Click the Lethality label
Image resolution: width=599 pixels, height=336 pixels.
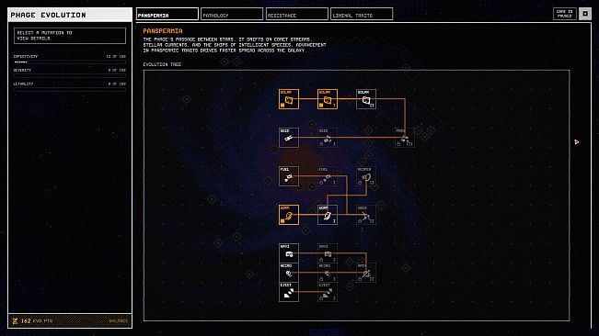click(23, 84)
